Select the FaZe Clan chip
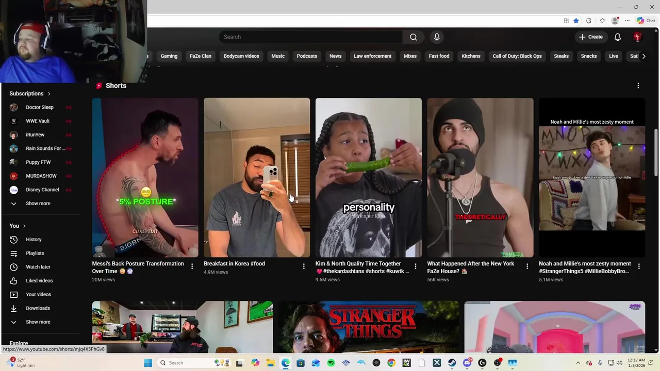 [201, 56]
